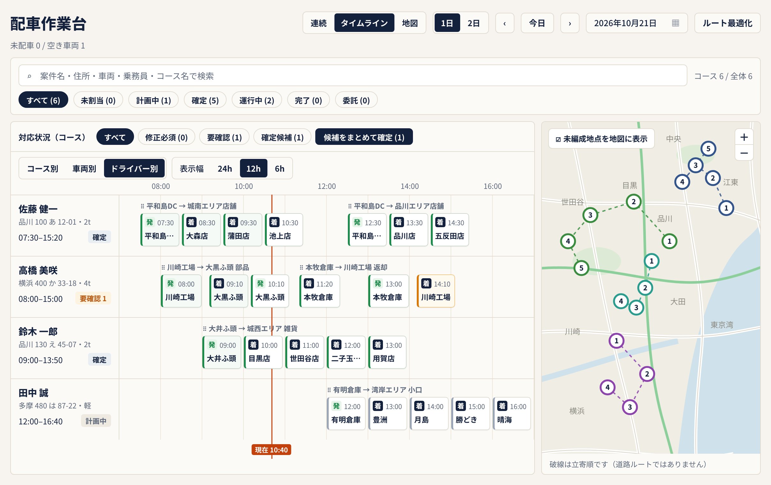Grab drag handle of 平和島DC → 城南エリア店舗

click(x=142, y=206)
